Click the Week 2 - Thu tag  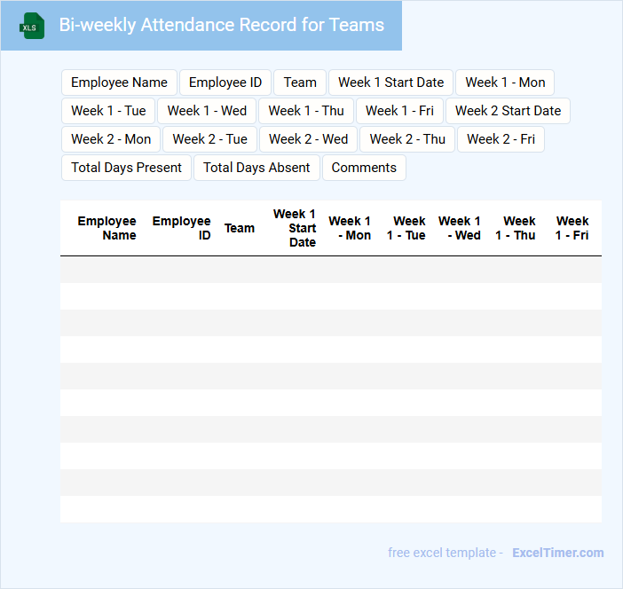pyautogui.click(x=407, y=139)
